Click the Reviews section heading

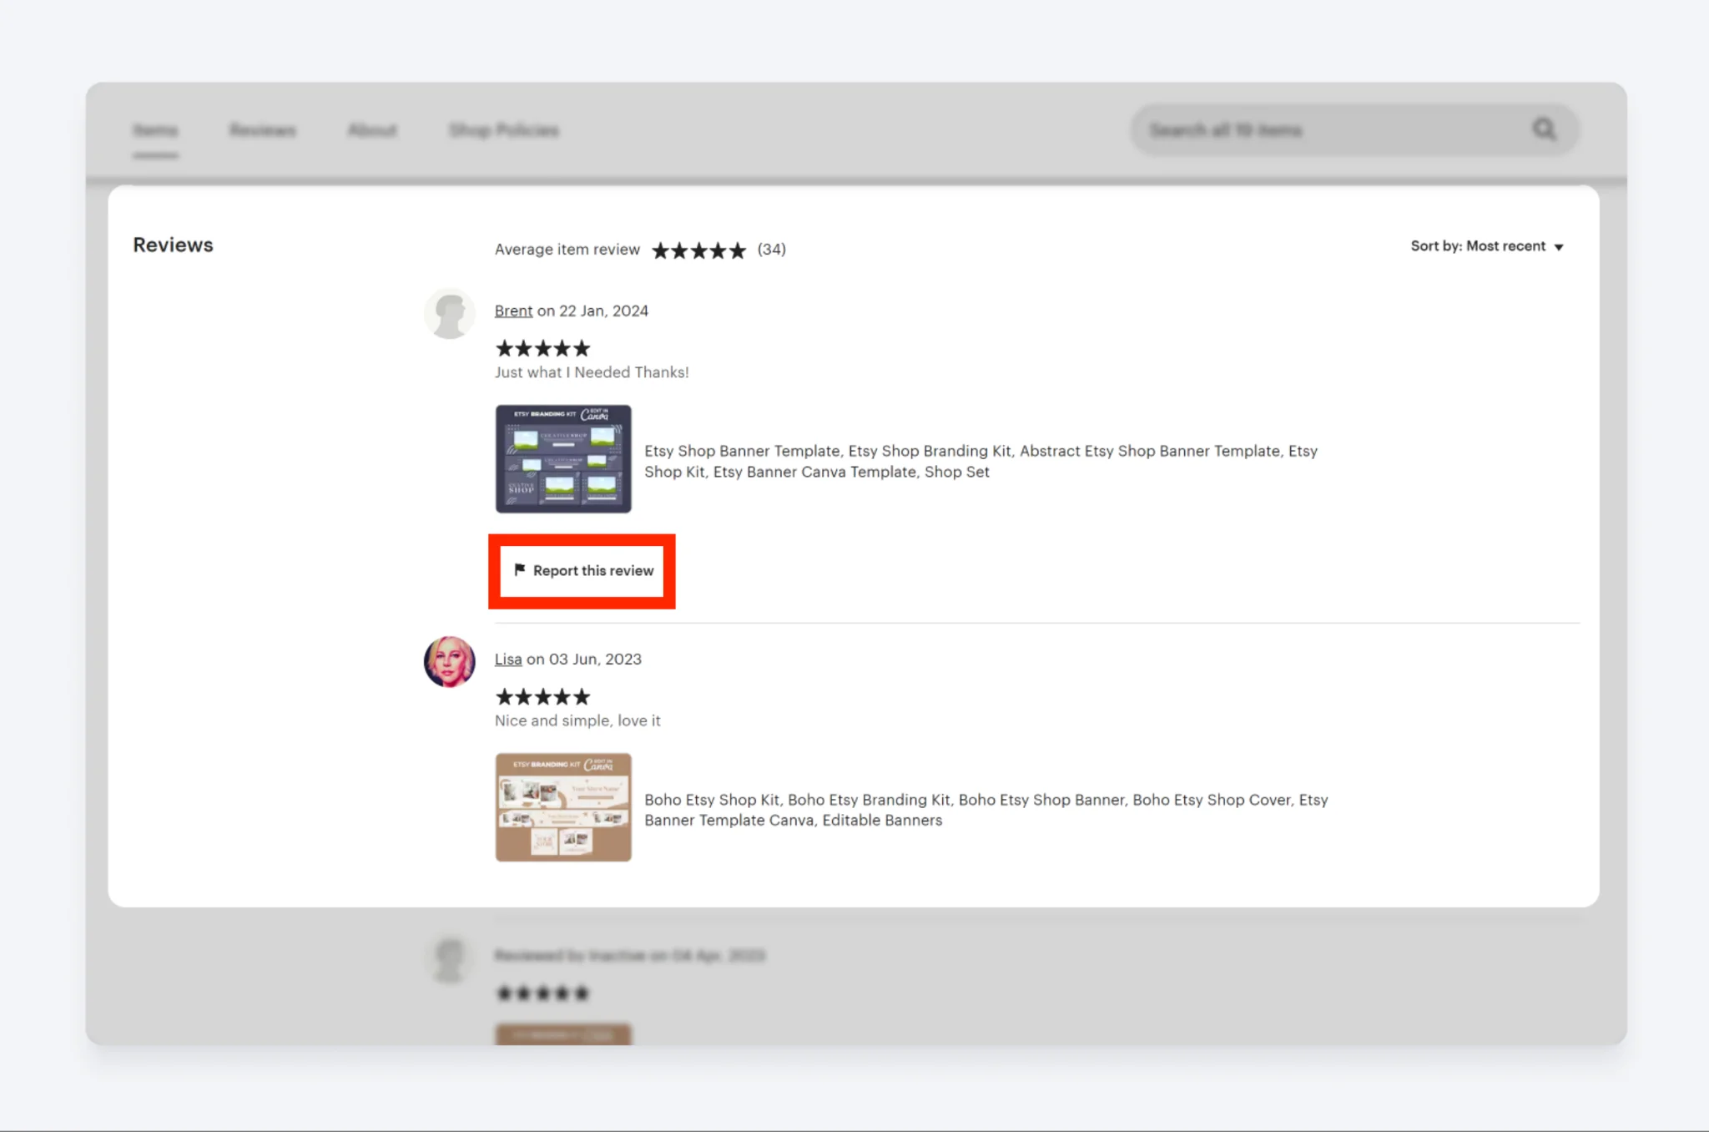pos(173,245)
